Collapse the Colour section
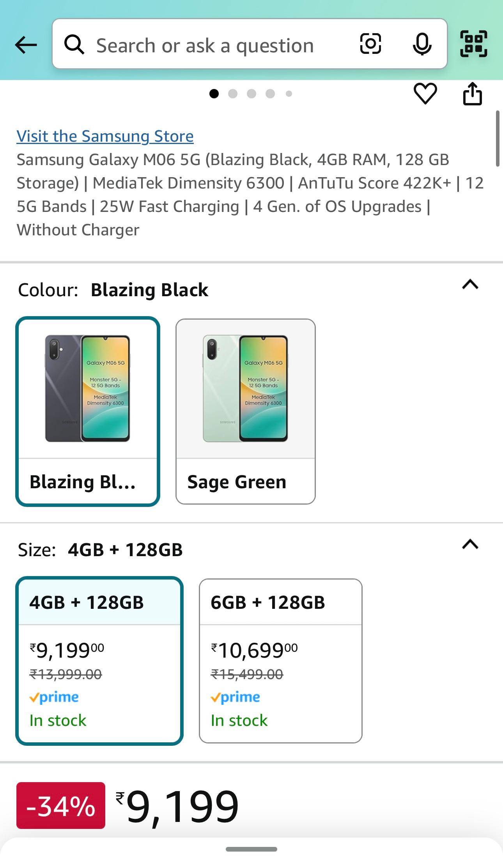The width and height of the screenshot is (503, 859). [x=470, y=285]
